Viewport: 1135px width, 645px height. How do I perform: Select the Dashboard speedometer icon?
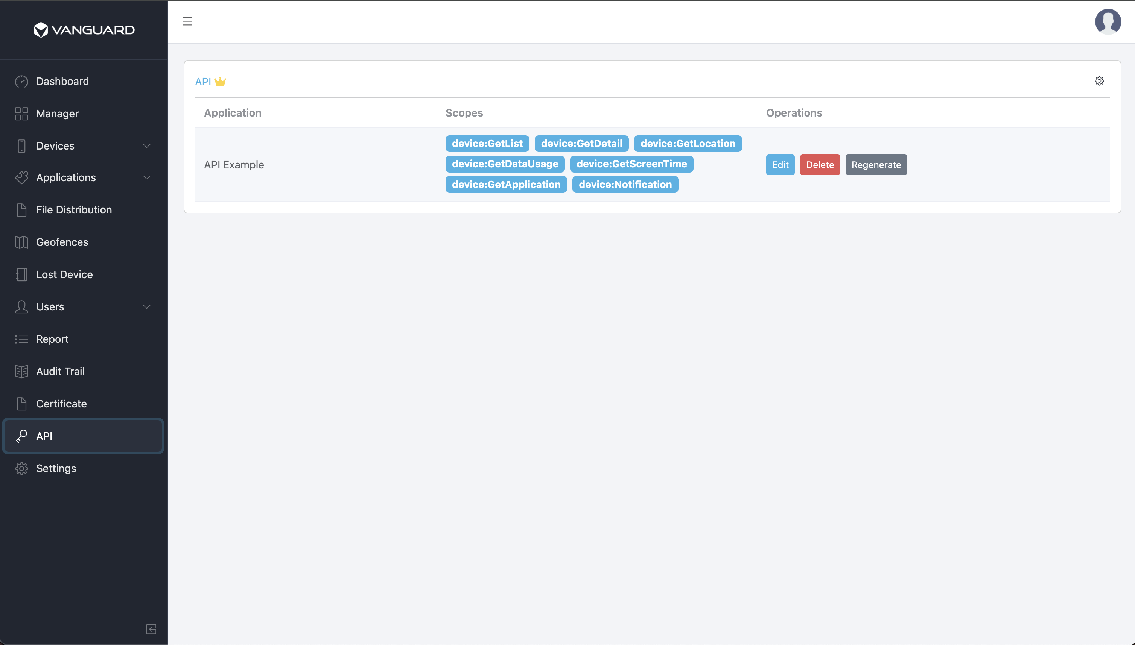[21, 81]
